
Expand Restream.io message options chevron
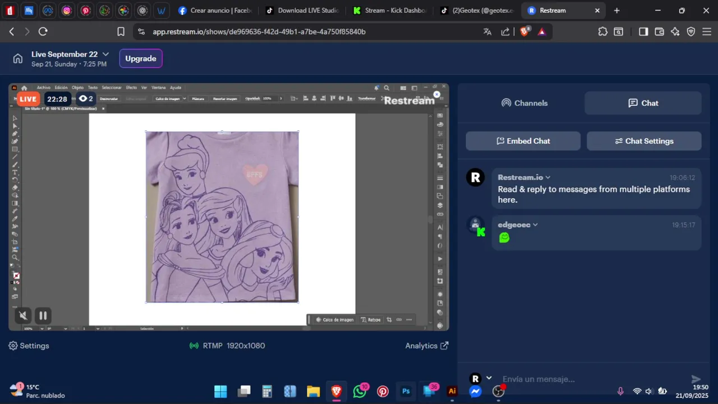point(548,177)
